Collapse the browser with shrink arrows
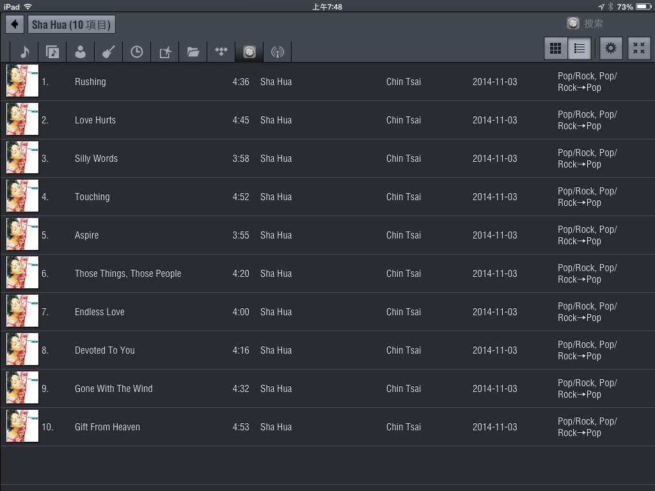This screenshot has width=655, height=491. [638, 49]
